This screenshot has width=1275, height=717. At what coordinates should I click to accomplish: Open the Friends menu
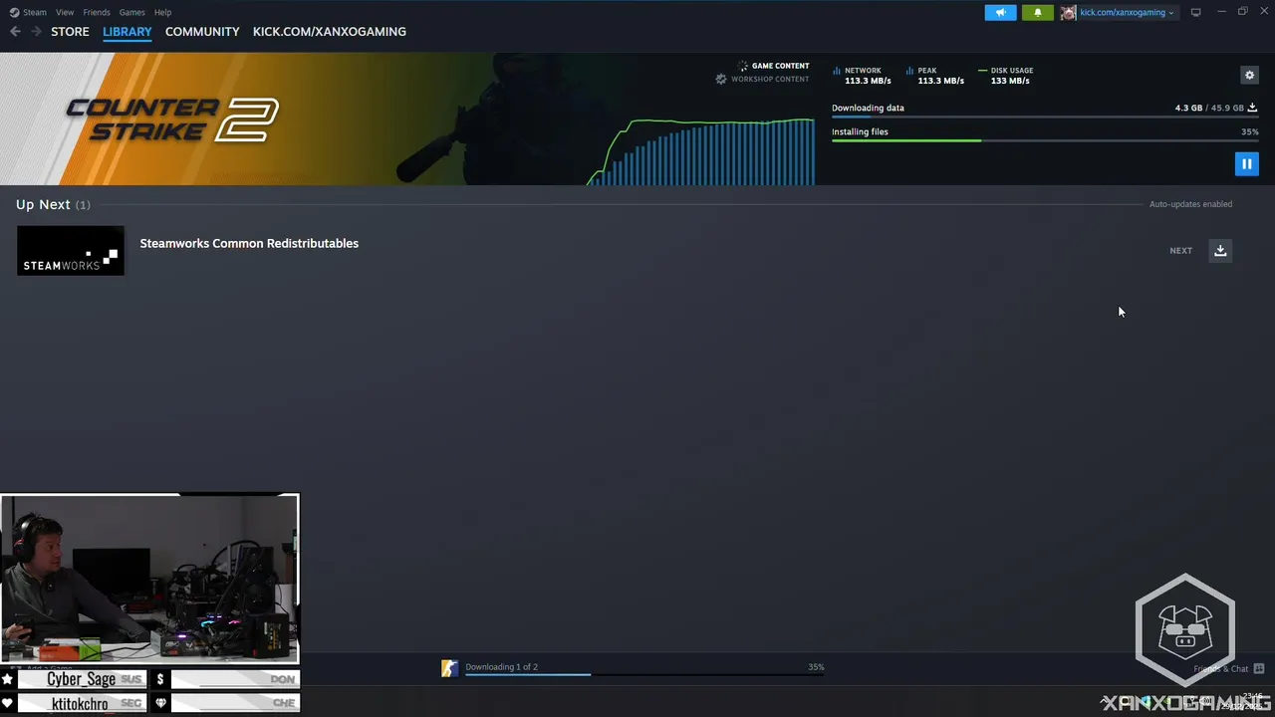pos(97,12)
